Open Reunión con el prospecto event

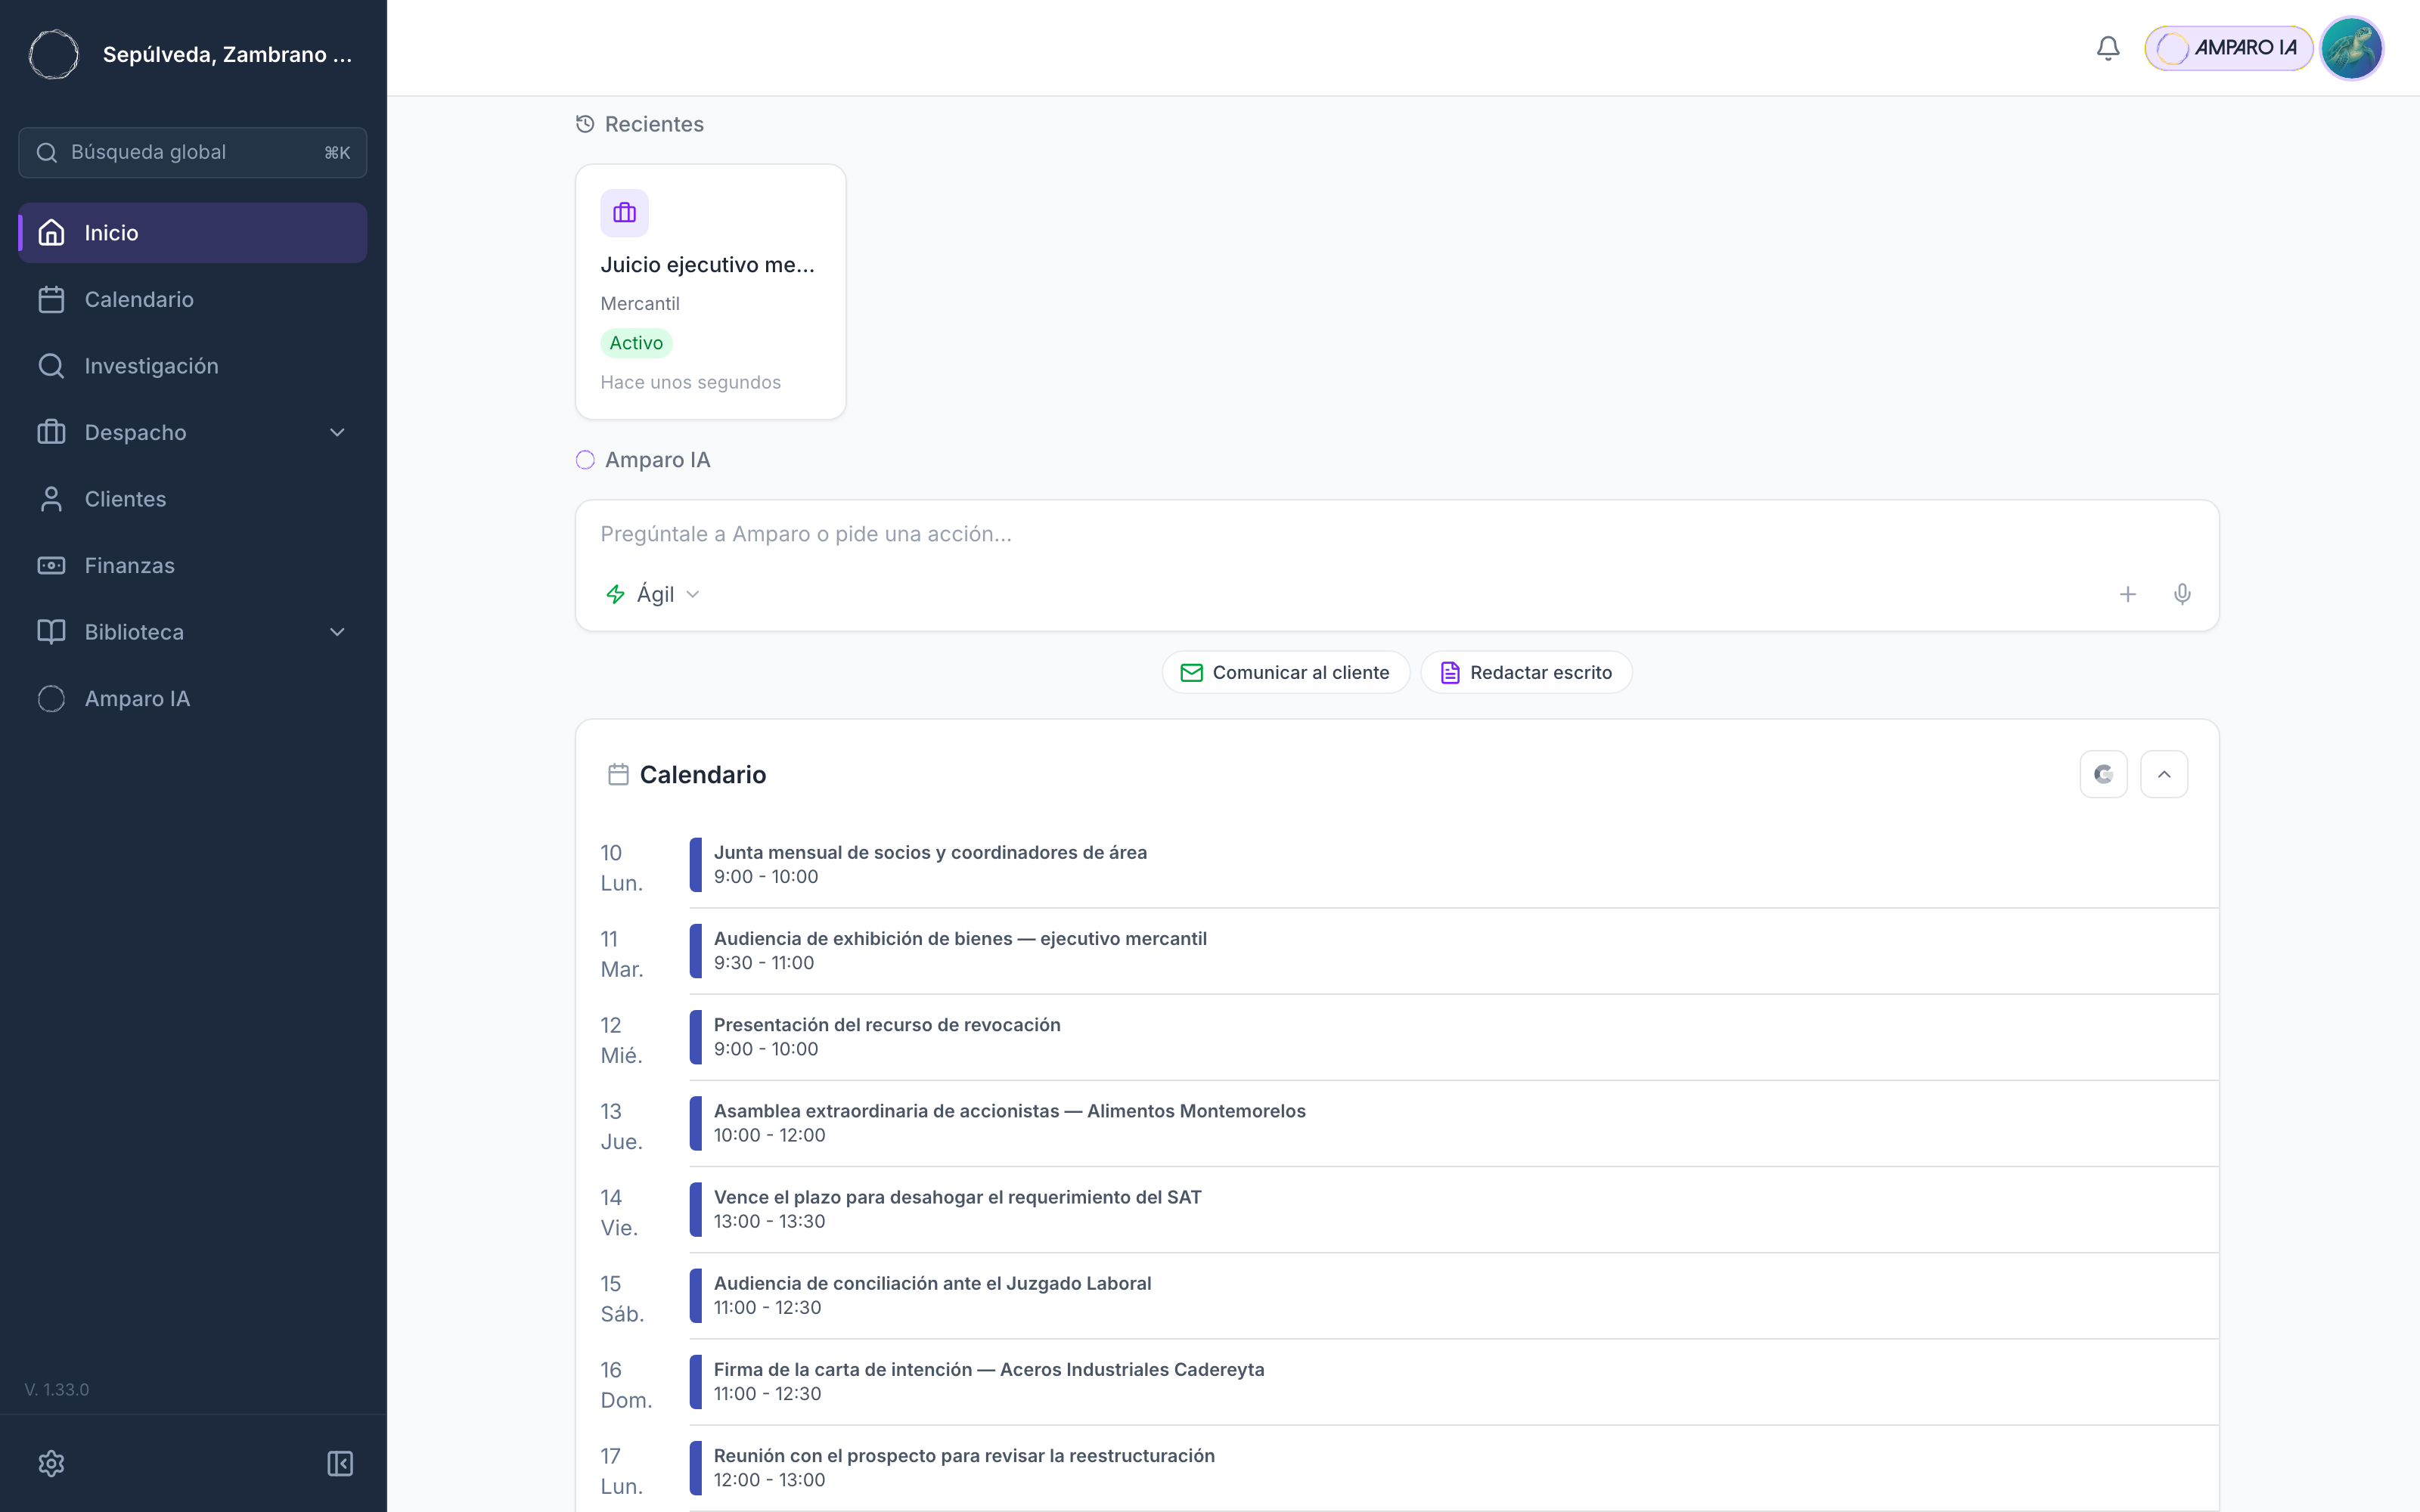(1453, 1467)
